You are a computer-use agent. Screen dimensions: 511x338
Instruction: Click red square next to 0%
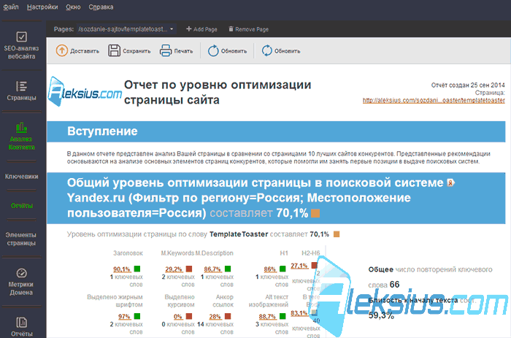pyautogui.click(x=189, y=316)
